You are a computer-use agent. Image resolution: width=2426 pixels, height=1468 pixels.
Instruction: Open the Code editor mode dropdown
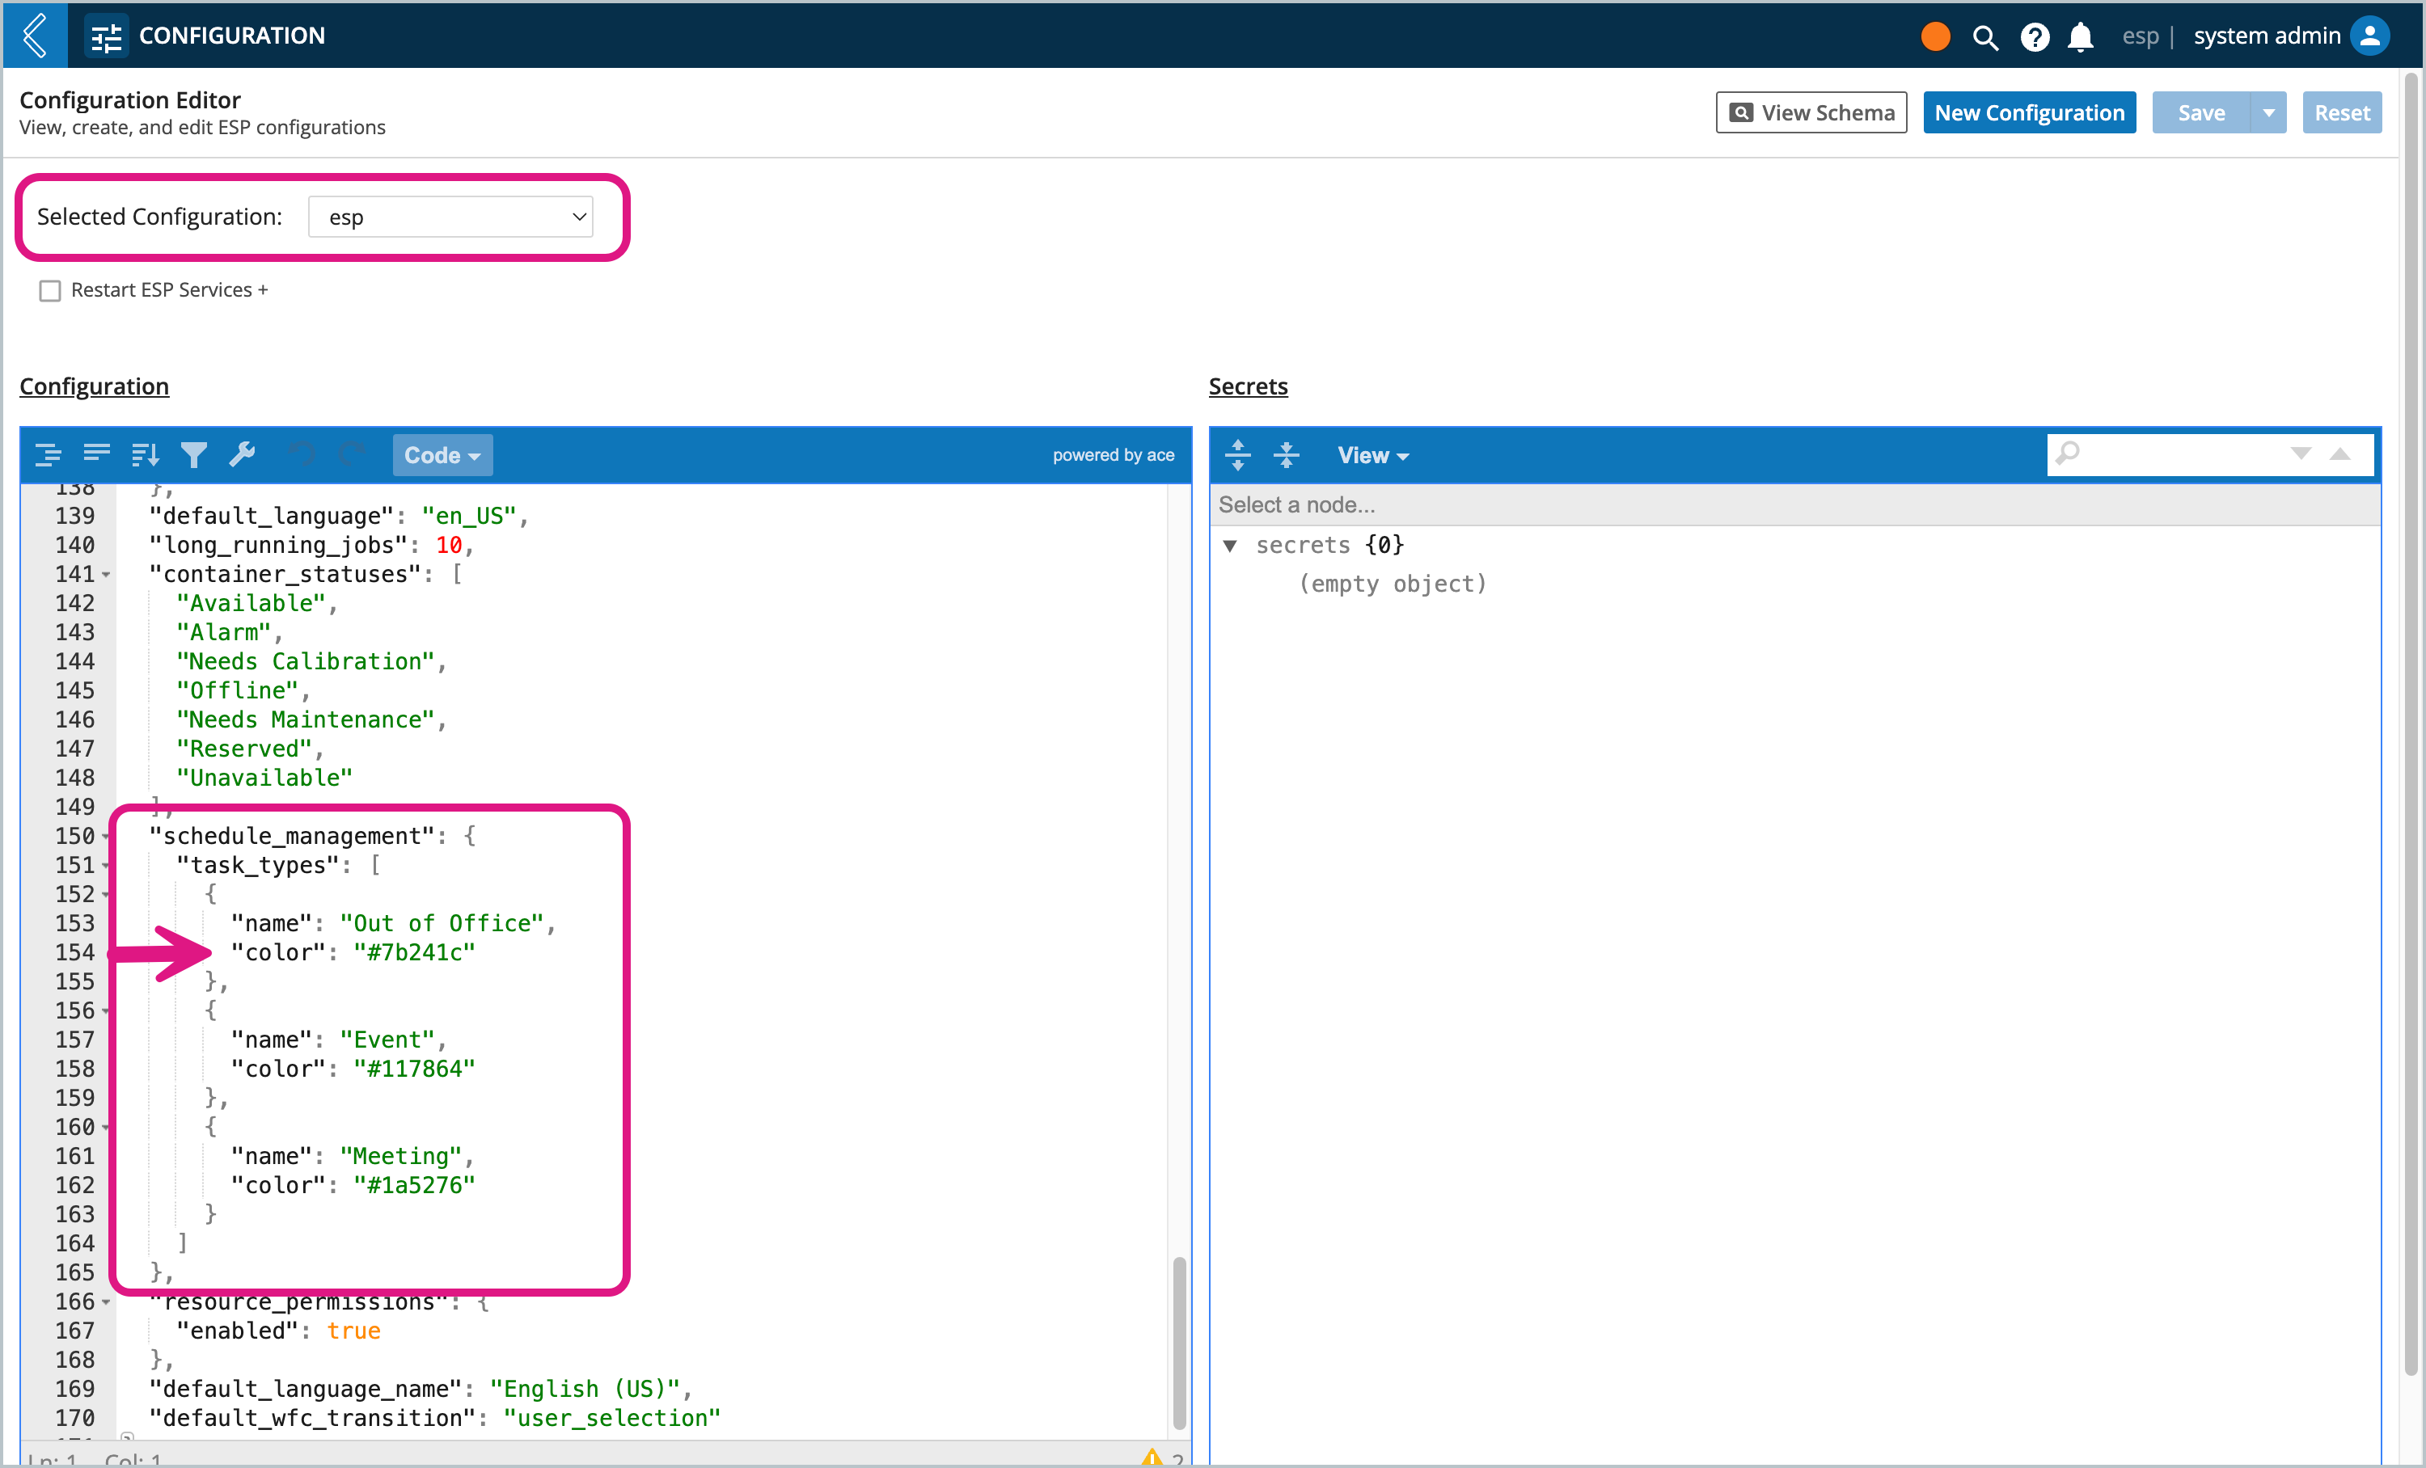tap(438, 456)
